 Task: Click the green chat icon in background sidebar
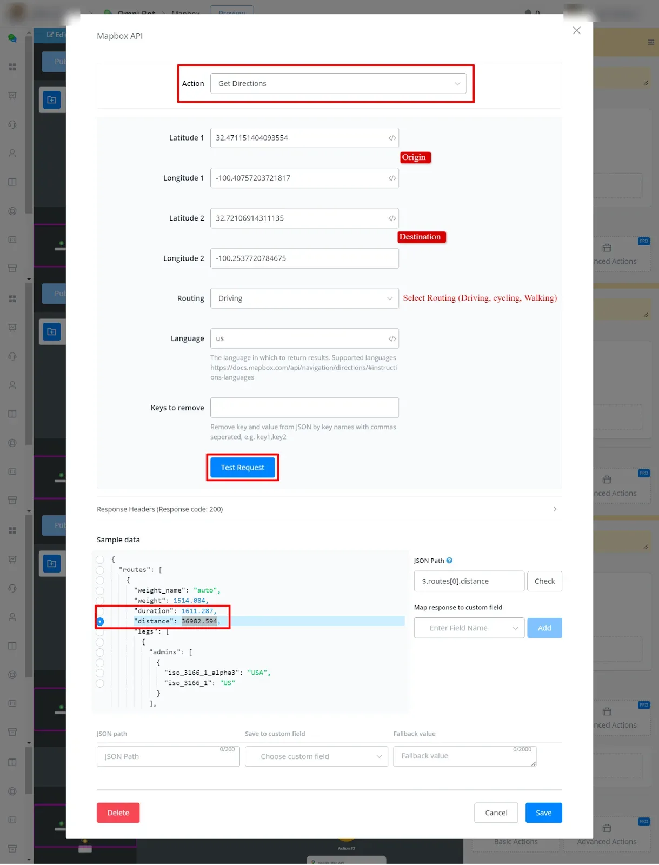tap(12, 38)
